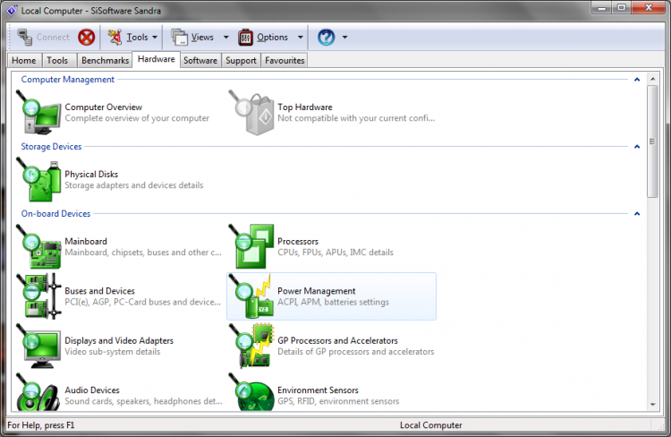Screen dimensions: 671x437
Task: Click the Computer Management group heading
Action: [68, 80]
